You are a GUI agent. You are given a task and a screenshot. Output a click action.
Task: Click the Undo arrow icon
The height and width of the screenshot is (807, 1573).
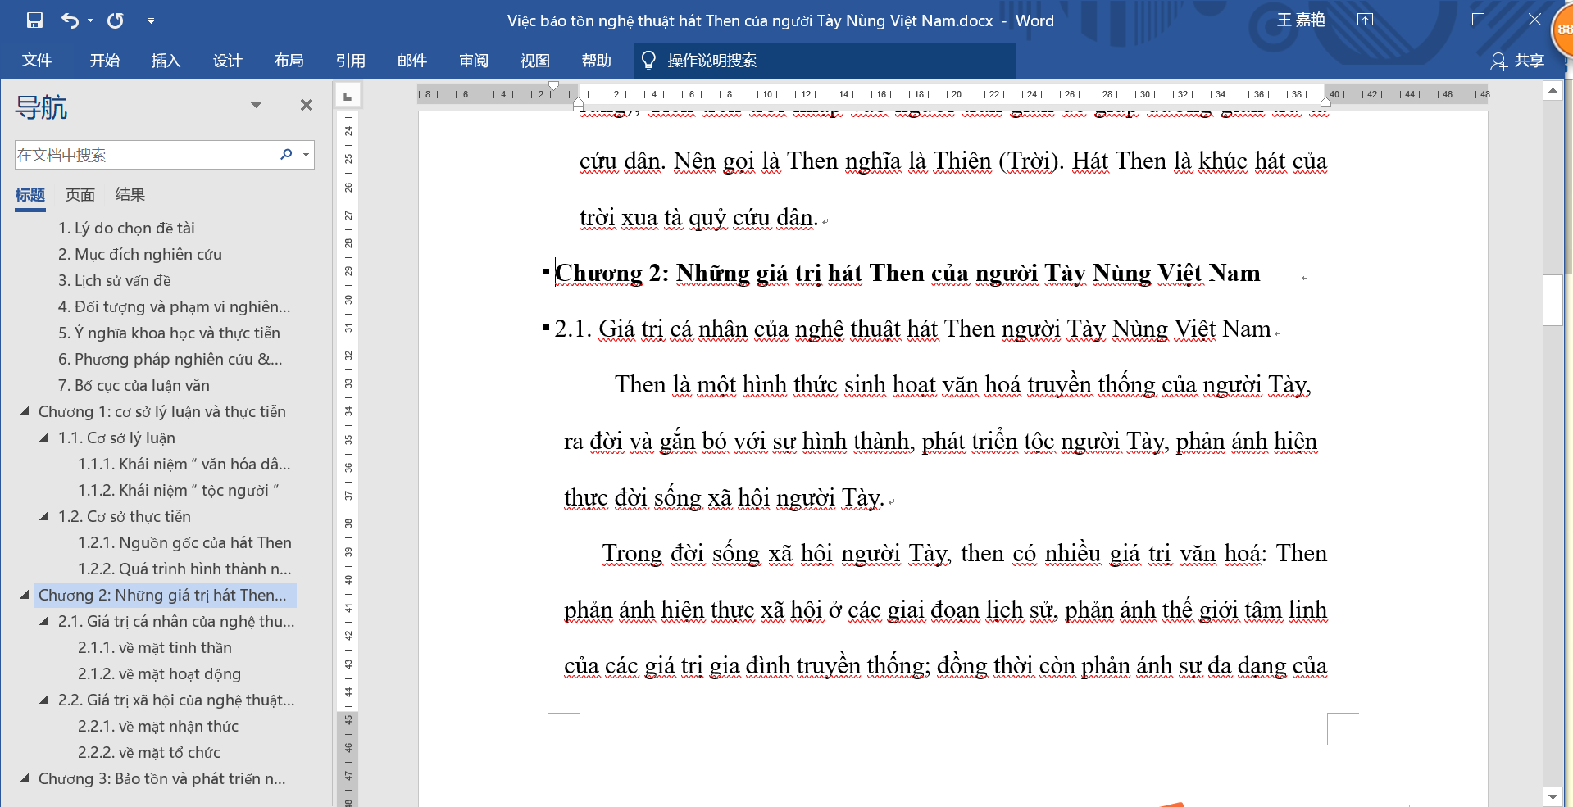pos(70,20)
